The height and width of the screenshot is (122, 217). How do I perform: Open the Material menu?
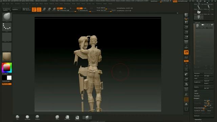(x=52, y=4)
